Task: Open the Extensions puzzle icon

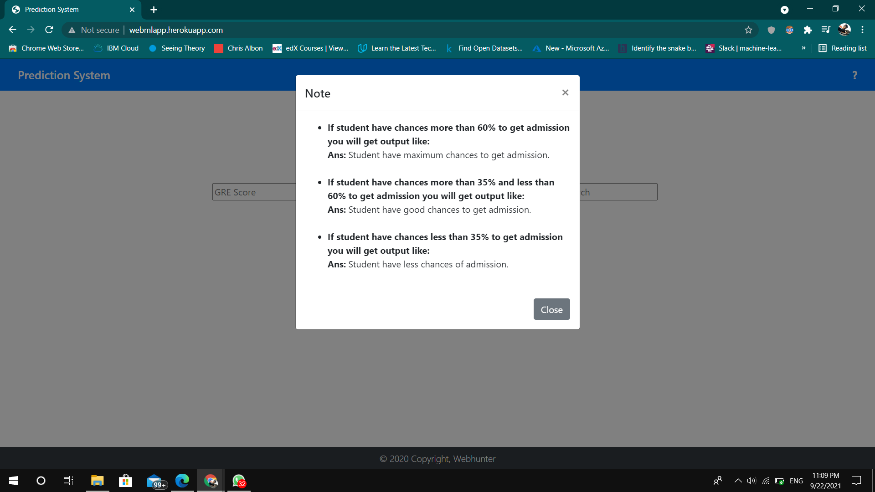Action: pos(808,30)
